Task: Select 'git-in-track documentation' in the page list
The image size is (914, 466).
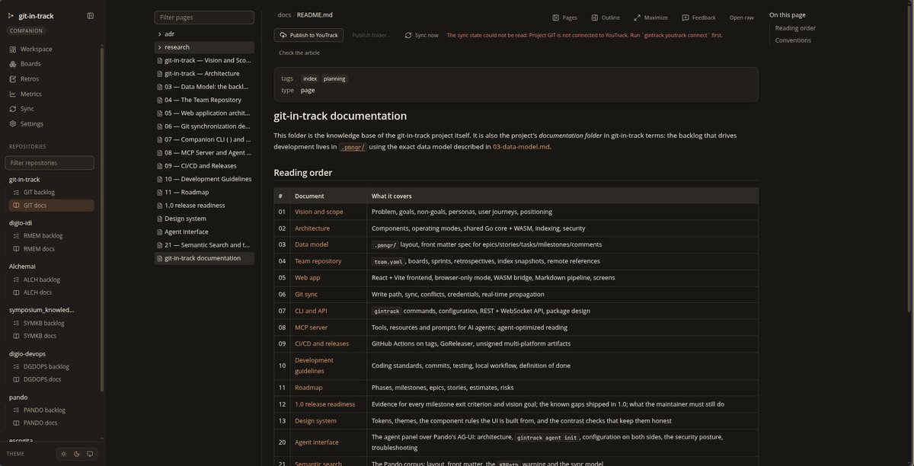Action: pos(204,258)
